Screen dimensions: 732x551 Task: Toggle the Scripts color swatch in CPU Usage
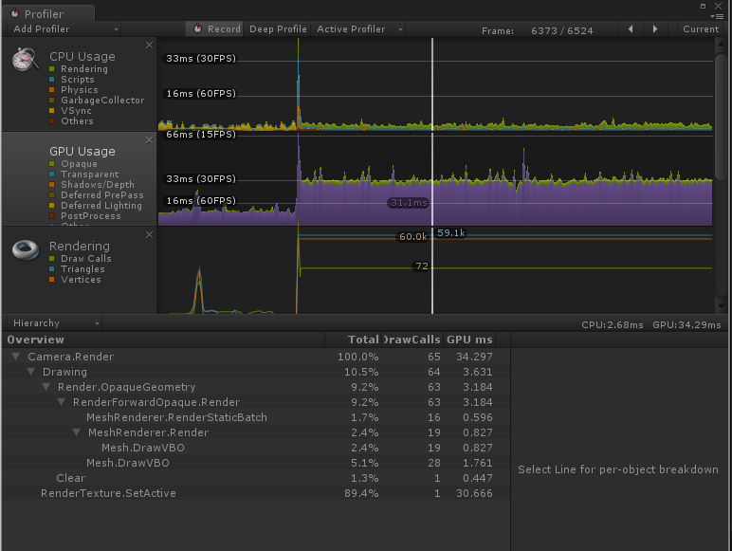(52, 80)
